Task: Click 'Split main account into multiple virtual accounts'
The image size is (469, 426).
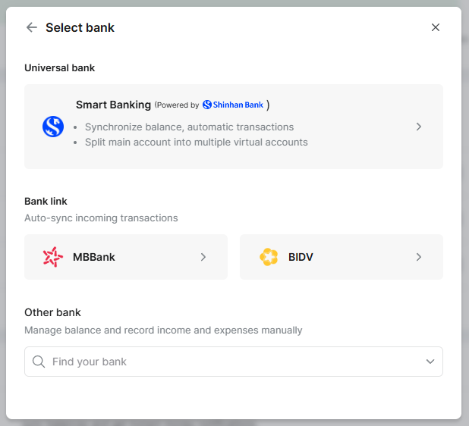Action: pyautogui.click(x=197, y=143)
